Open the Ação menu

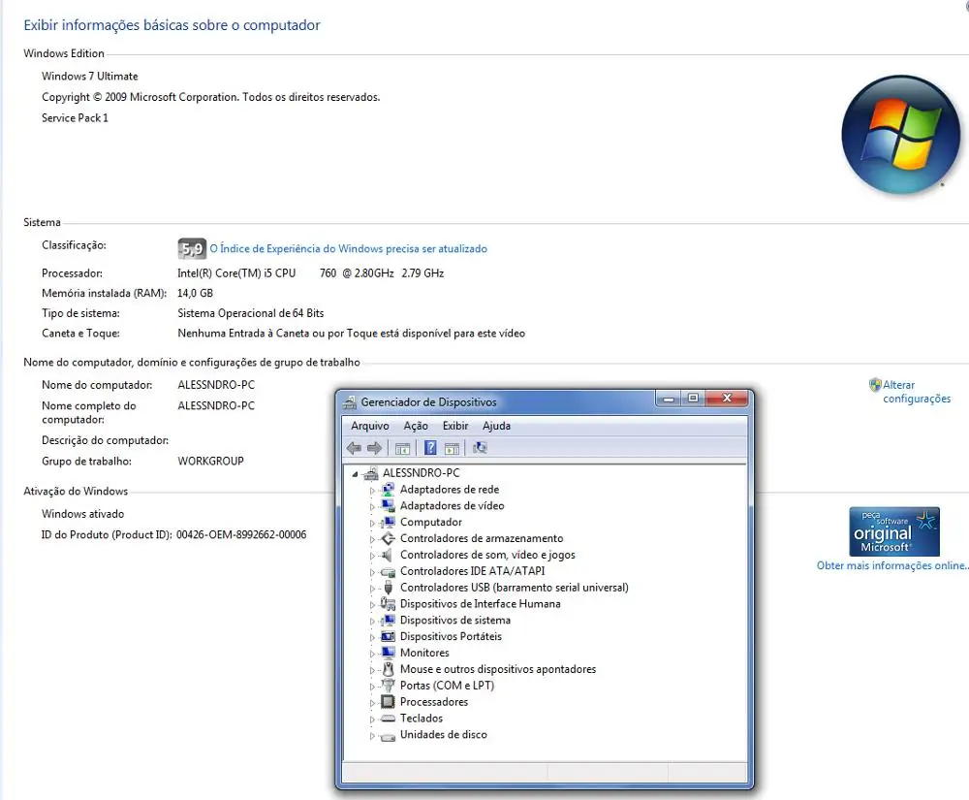coord(416,426)
